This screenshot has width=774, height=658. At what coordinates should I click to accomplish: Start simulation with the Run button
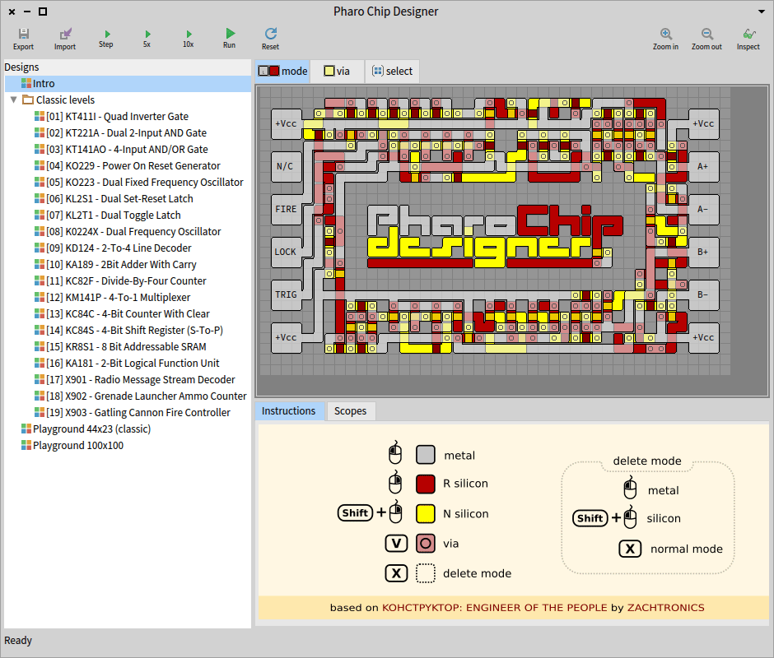pos(230,39)
